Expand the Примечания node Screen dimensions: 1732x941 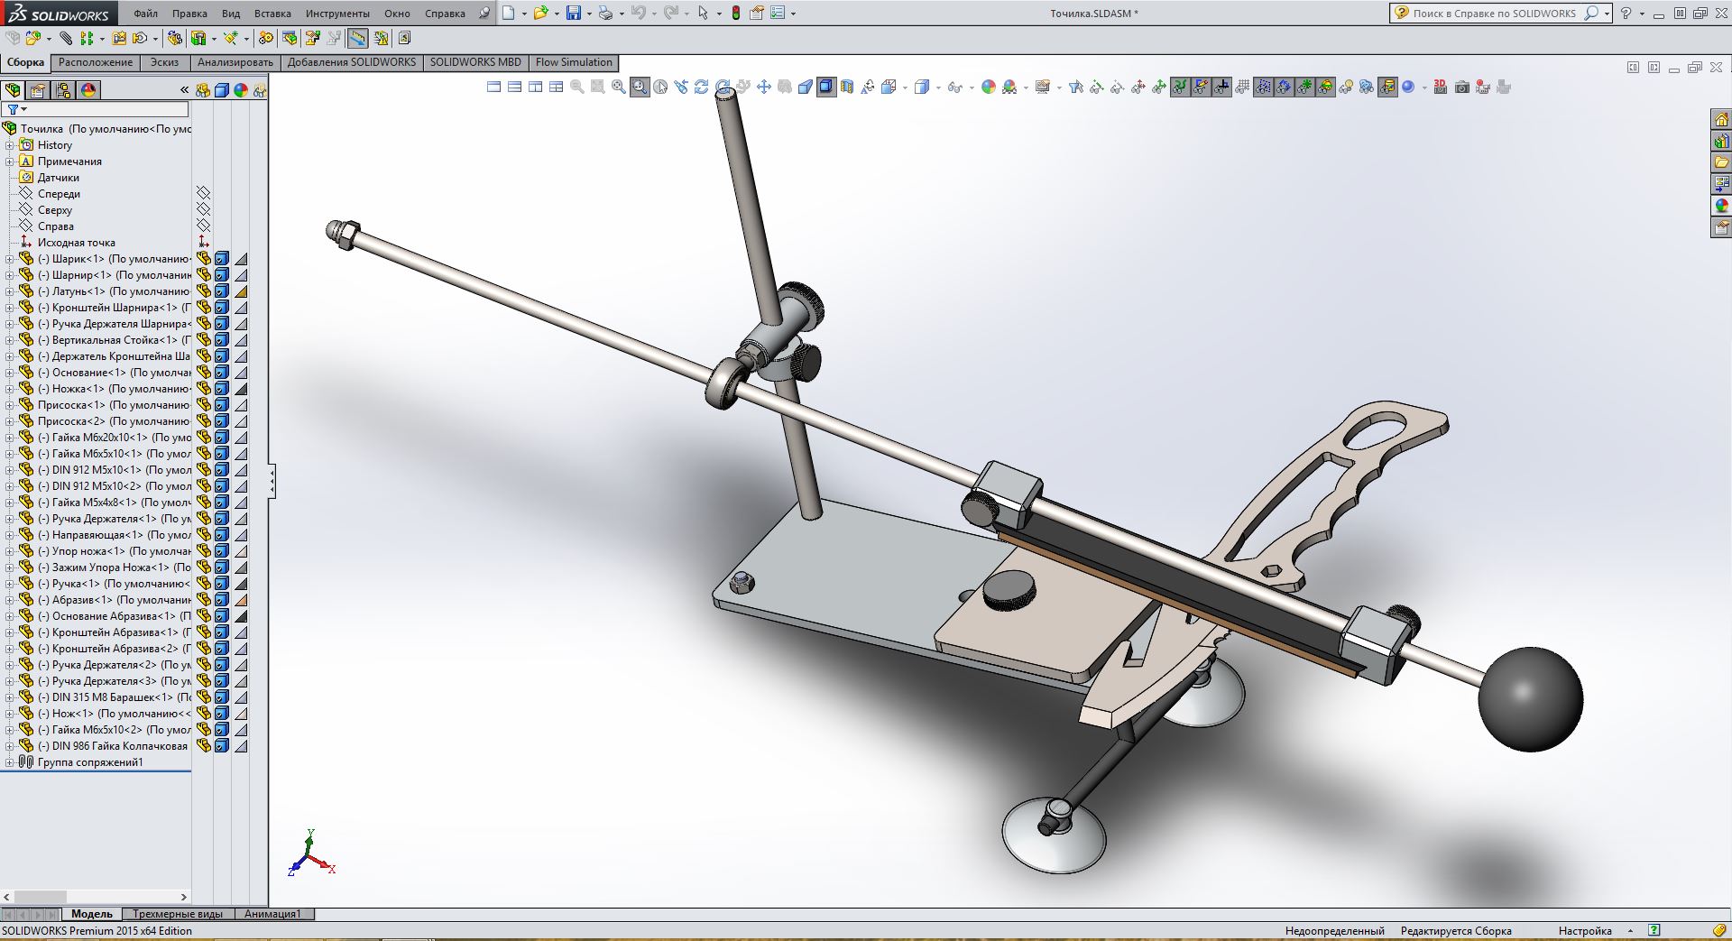[x=10, y=161]
